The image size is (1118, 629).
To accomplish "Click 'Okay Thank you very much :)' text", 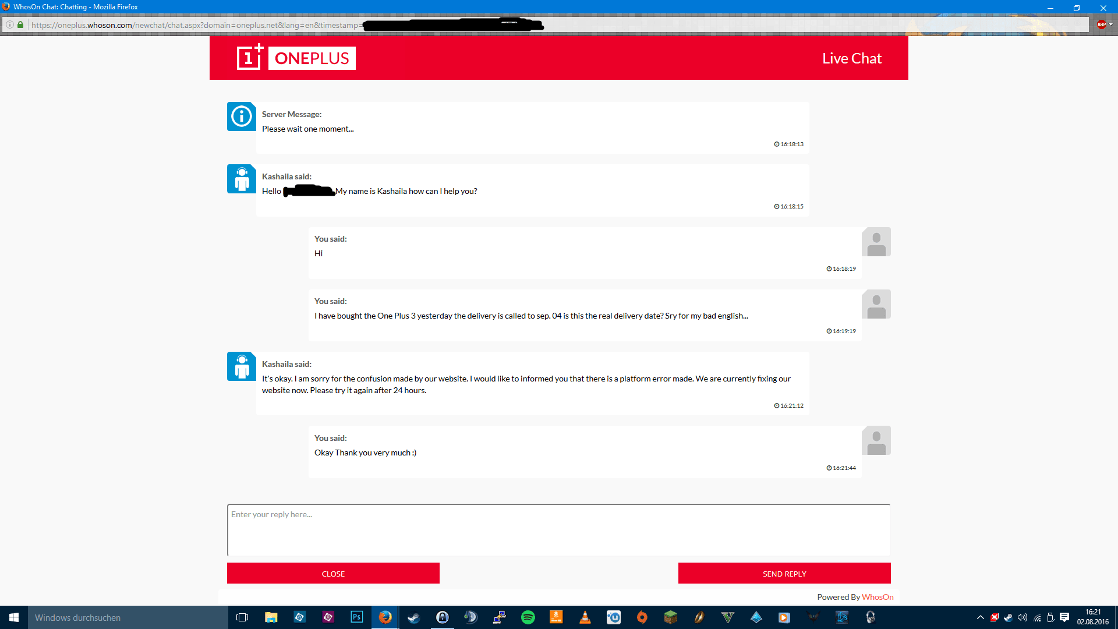I will [x=365, y=453].
